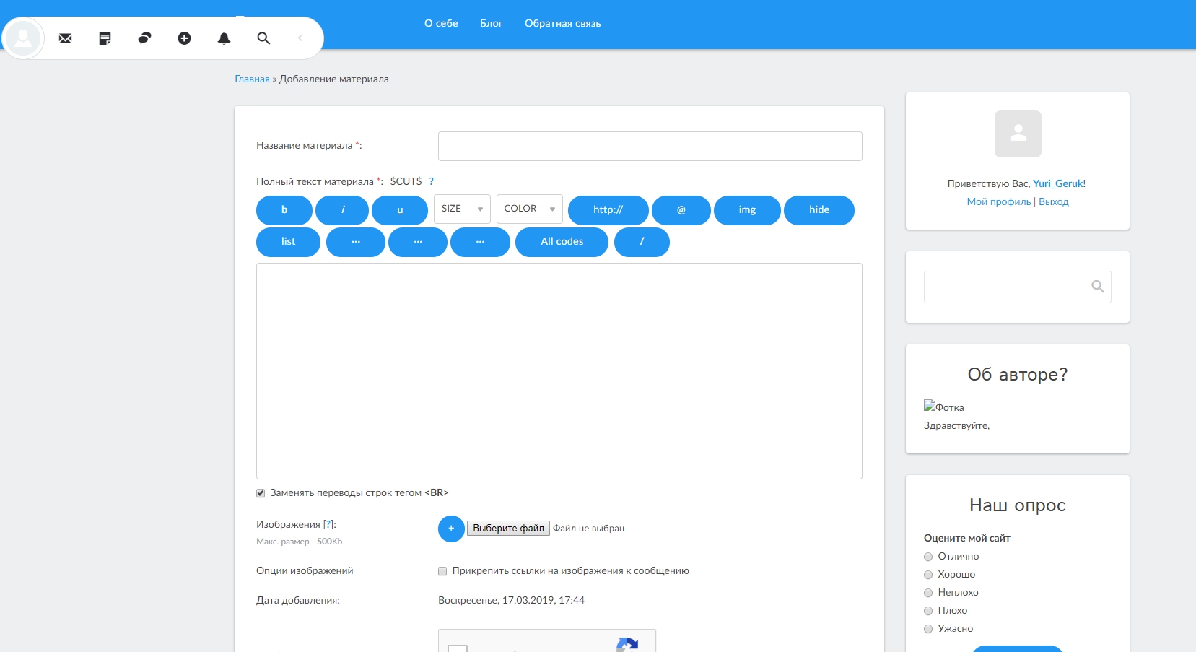
Task: Select the "Отлично" poll option
Action: point(928,557)
